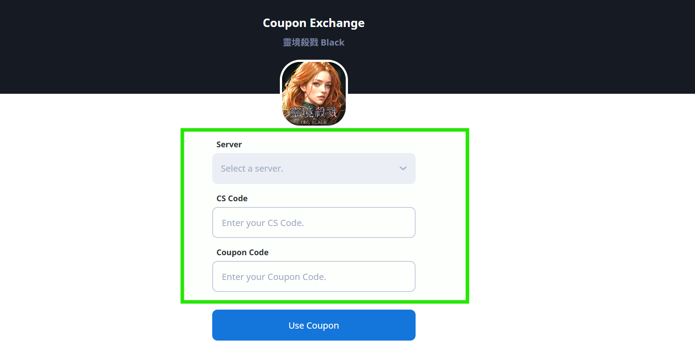Click the Coupon Code field label

[242, 253]
